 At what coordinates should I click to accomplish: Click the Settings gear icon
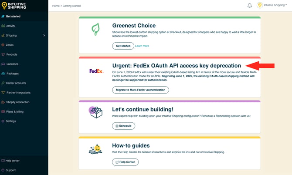click(3, 121)
